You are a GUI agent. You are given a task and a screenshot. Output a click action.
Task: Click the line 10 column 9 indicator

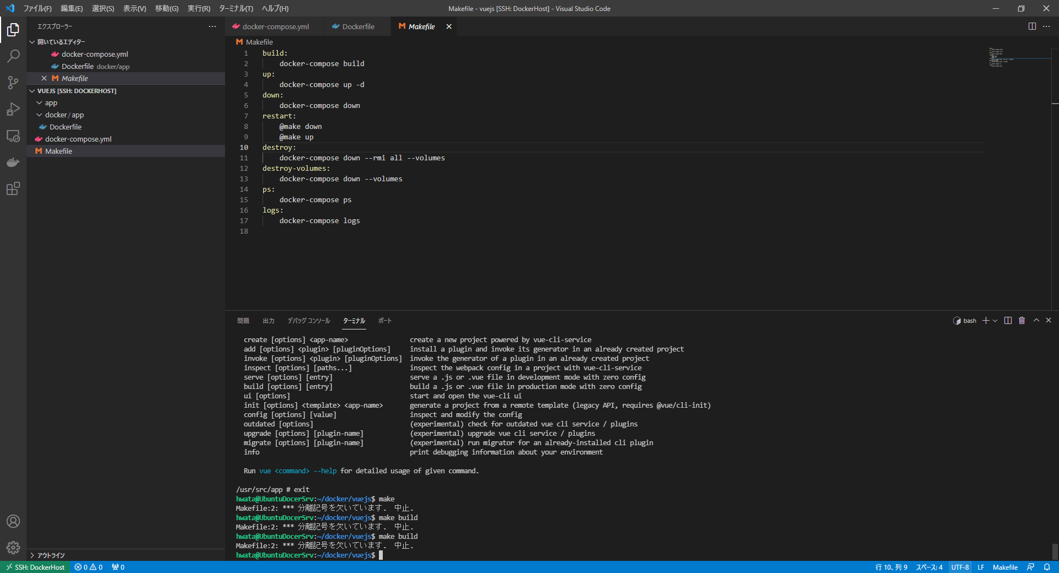[891, 567]
